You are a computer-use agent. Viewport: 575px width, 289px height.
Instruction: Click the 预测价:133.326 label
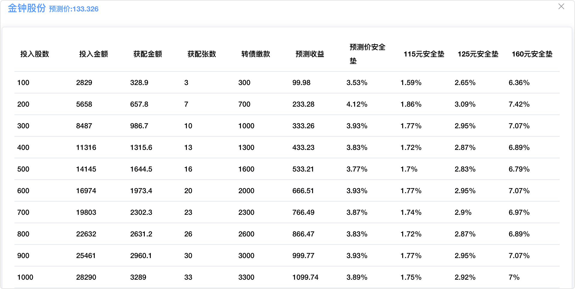74,9
